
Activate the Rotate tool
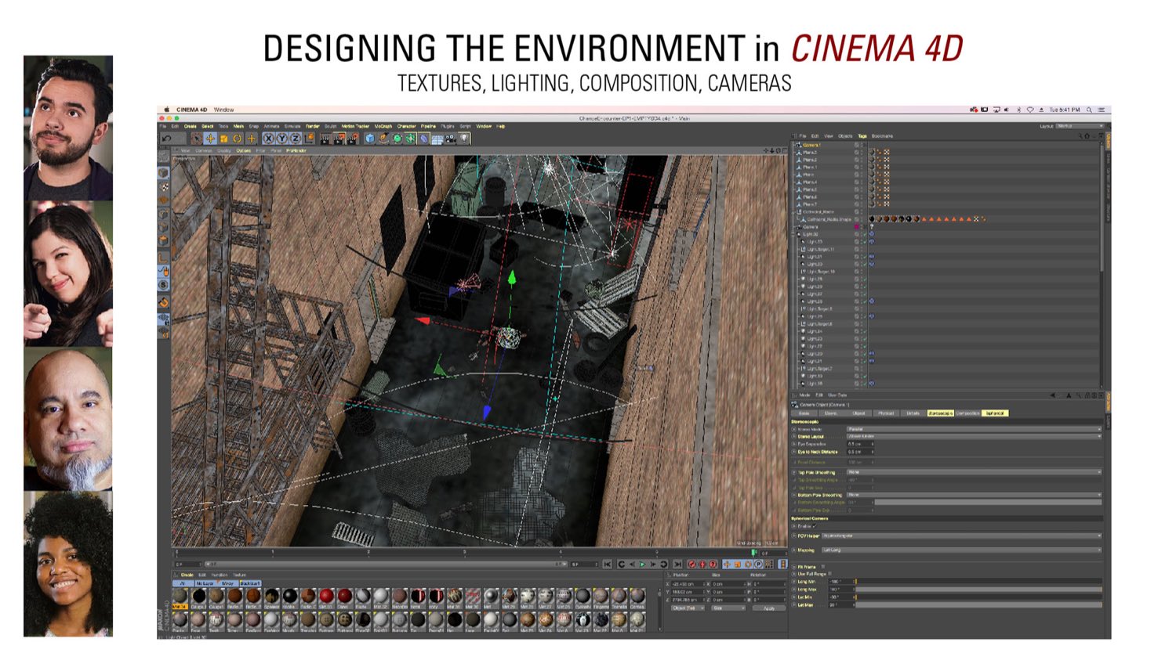click(x=237, y=139)
